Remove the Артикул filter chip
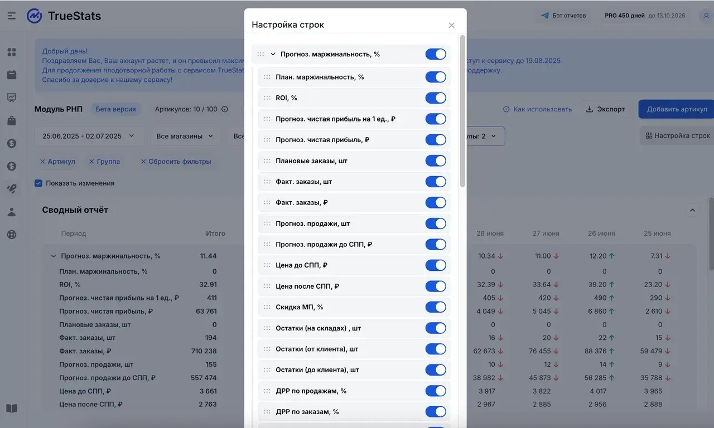This screenshot has width=714, height=428. tap(57, 162)
